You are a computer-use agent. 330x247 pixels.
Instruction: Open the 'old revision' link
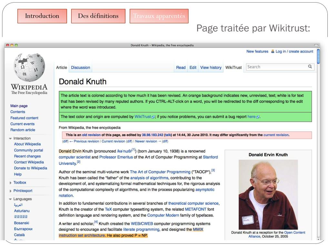click(91, 135)
